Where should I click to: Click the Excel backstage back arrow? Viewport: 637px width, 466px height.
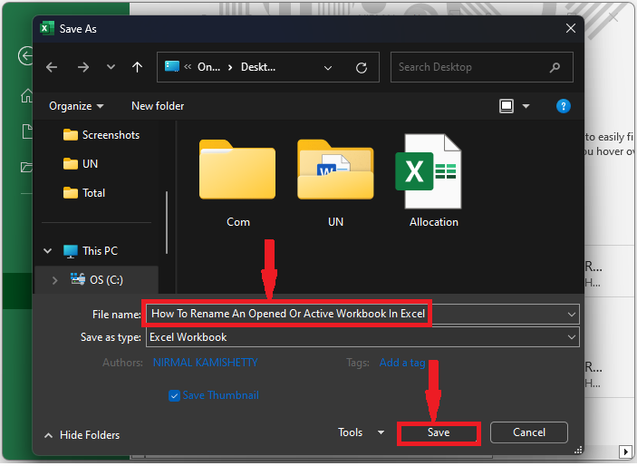coord(25,55)
